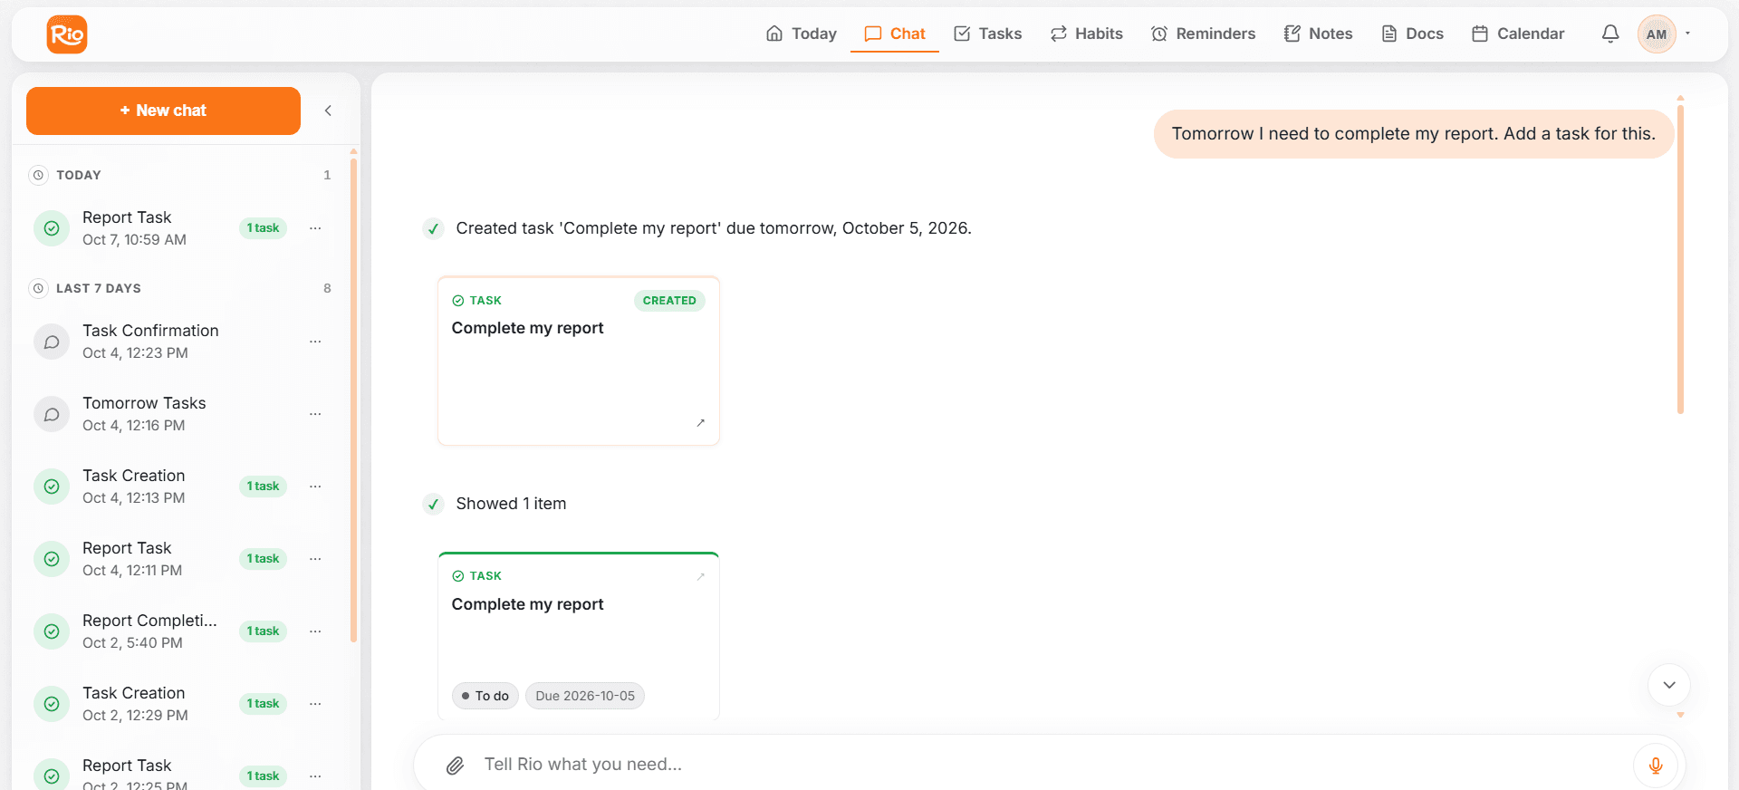Click the Due 2026-10-05 date pill
1739x790 pixels.
pos(585,696)
